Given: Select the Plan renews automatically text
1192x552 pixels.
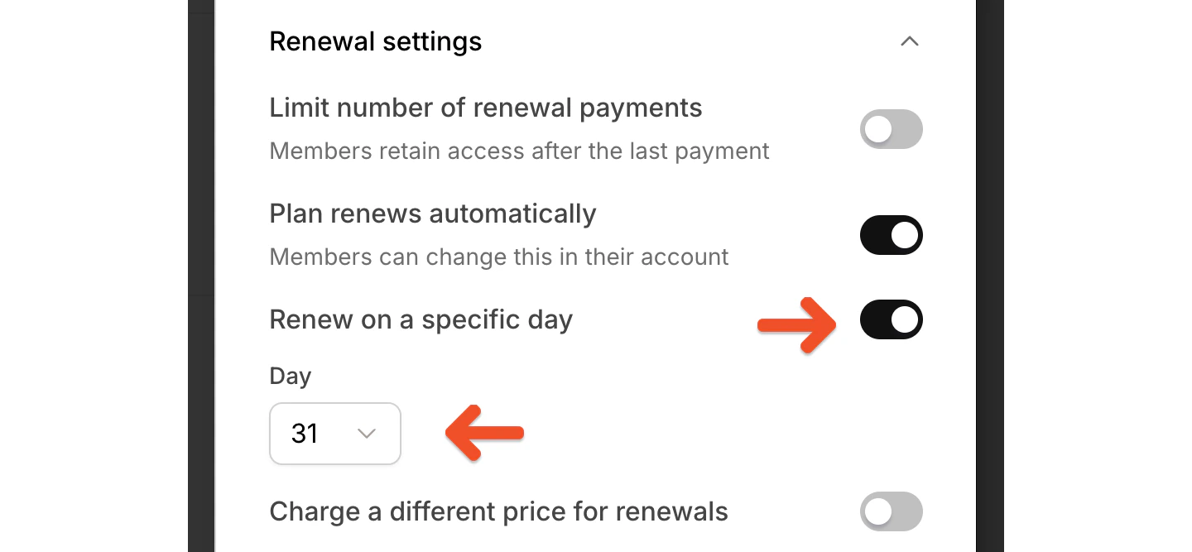Looking at the screenshot, I should tap(432, 214).
